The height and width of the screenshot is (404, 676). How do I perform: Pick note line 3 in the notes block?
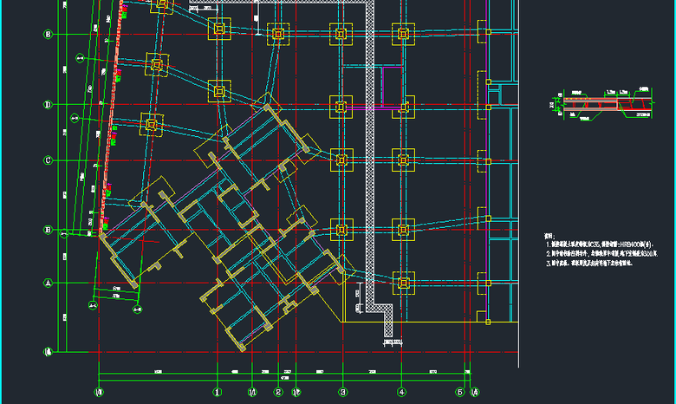591,262
